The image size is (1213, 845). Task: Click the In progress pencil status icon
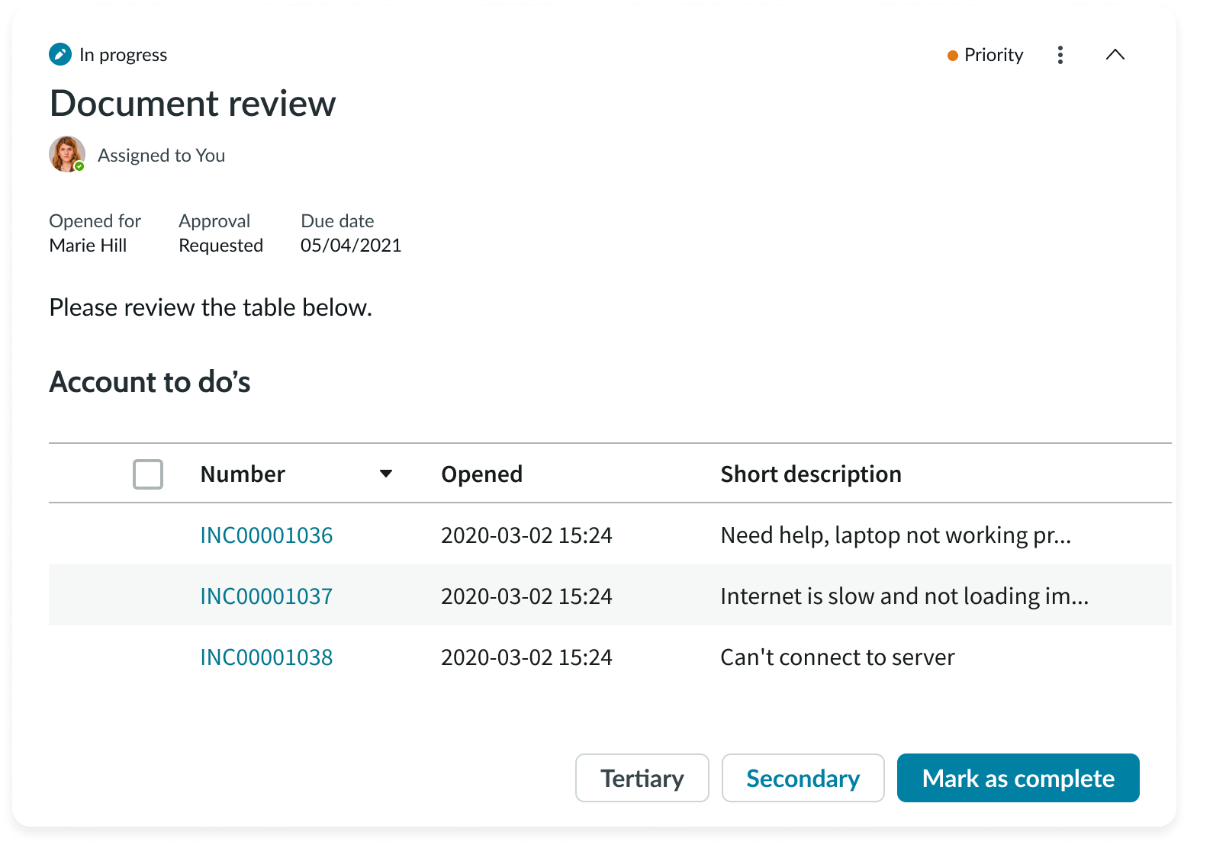pyautogui.click(x=60, y=55)
